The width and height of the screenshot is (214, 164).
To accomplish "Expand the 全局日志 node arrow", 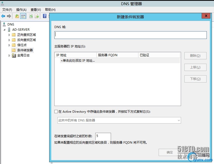I will [9, 55].
